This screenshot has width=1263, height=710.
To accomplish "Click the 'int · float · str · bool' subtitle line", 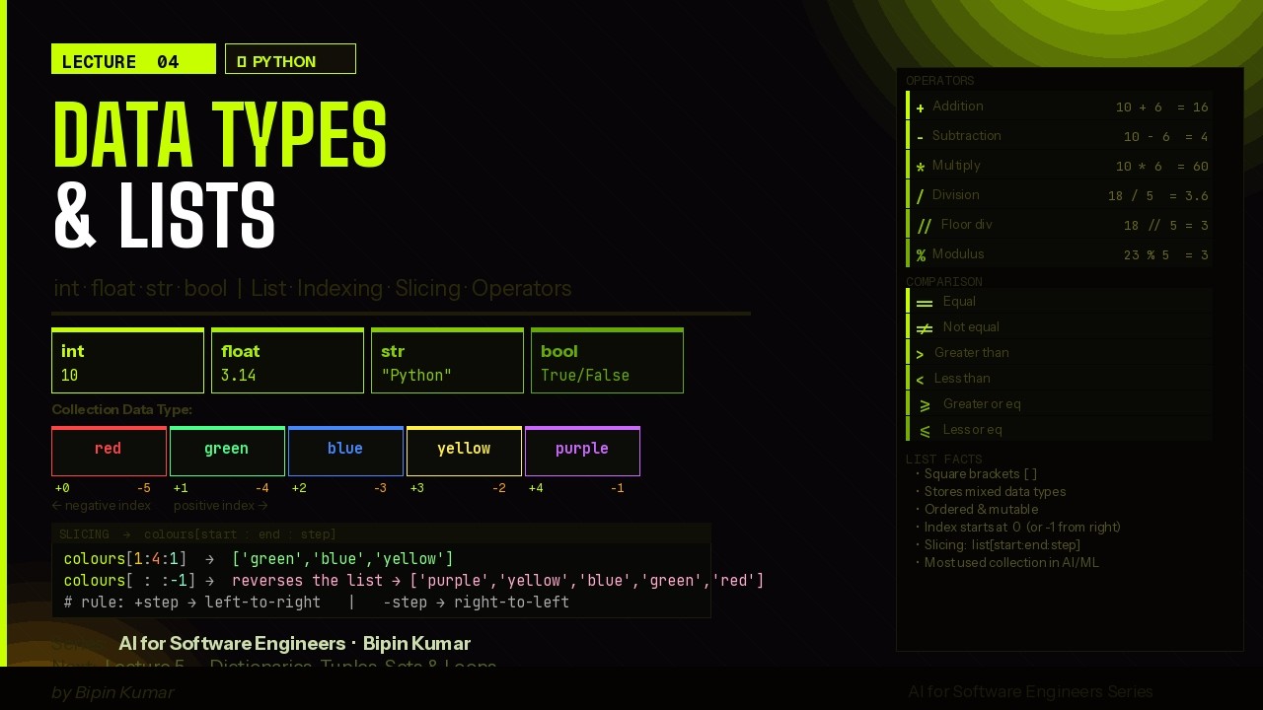I will (x=313, y=289).
